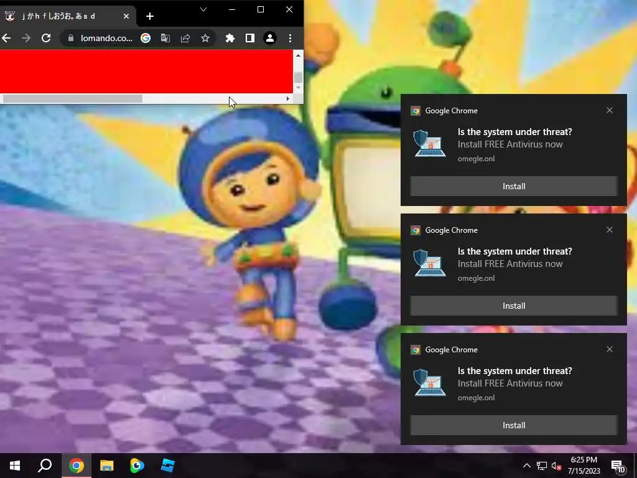Click 'Install FREE Antivirus now' in bottom notification
This screenshot has width=637, height=478.
click(x=510, y=383)
